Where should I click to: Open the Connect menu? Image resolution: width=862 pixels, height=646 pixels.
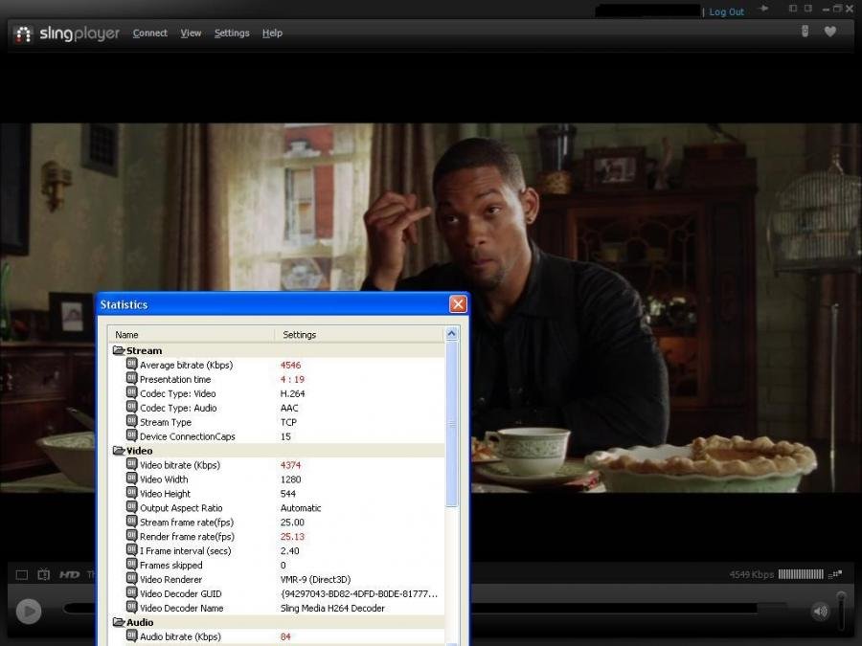point(150,33)
